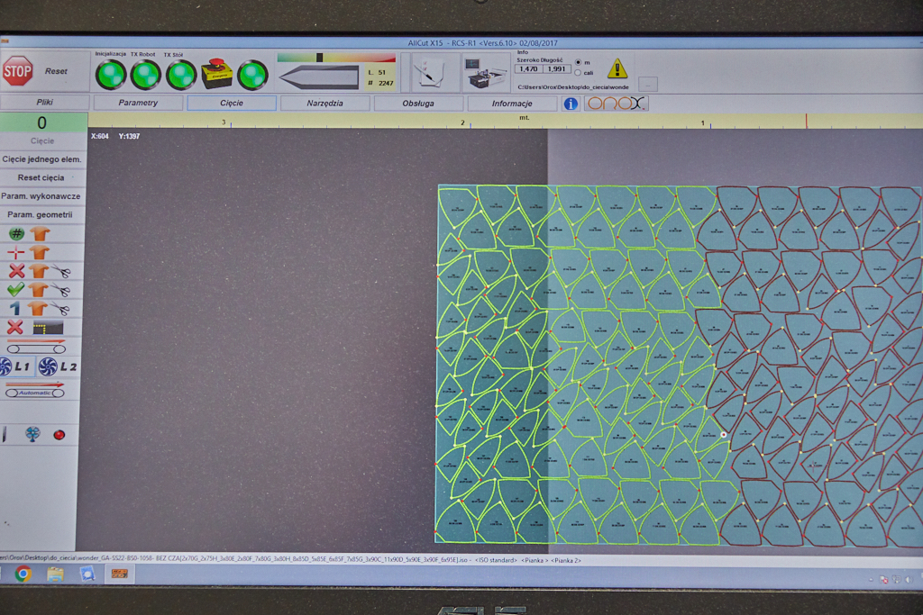
Task: Click the blue info circle icon
Action: coord(571,104)
